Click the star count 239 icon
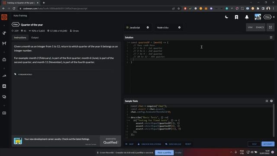277x156 pixels. click(x=13, y=31)
